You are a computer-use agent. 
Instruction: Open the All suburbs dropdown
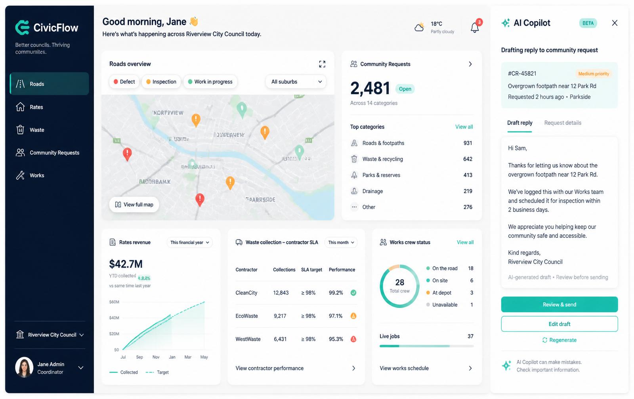click(296, 82)
